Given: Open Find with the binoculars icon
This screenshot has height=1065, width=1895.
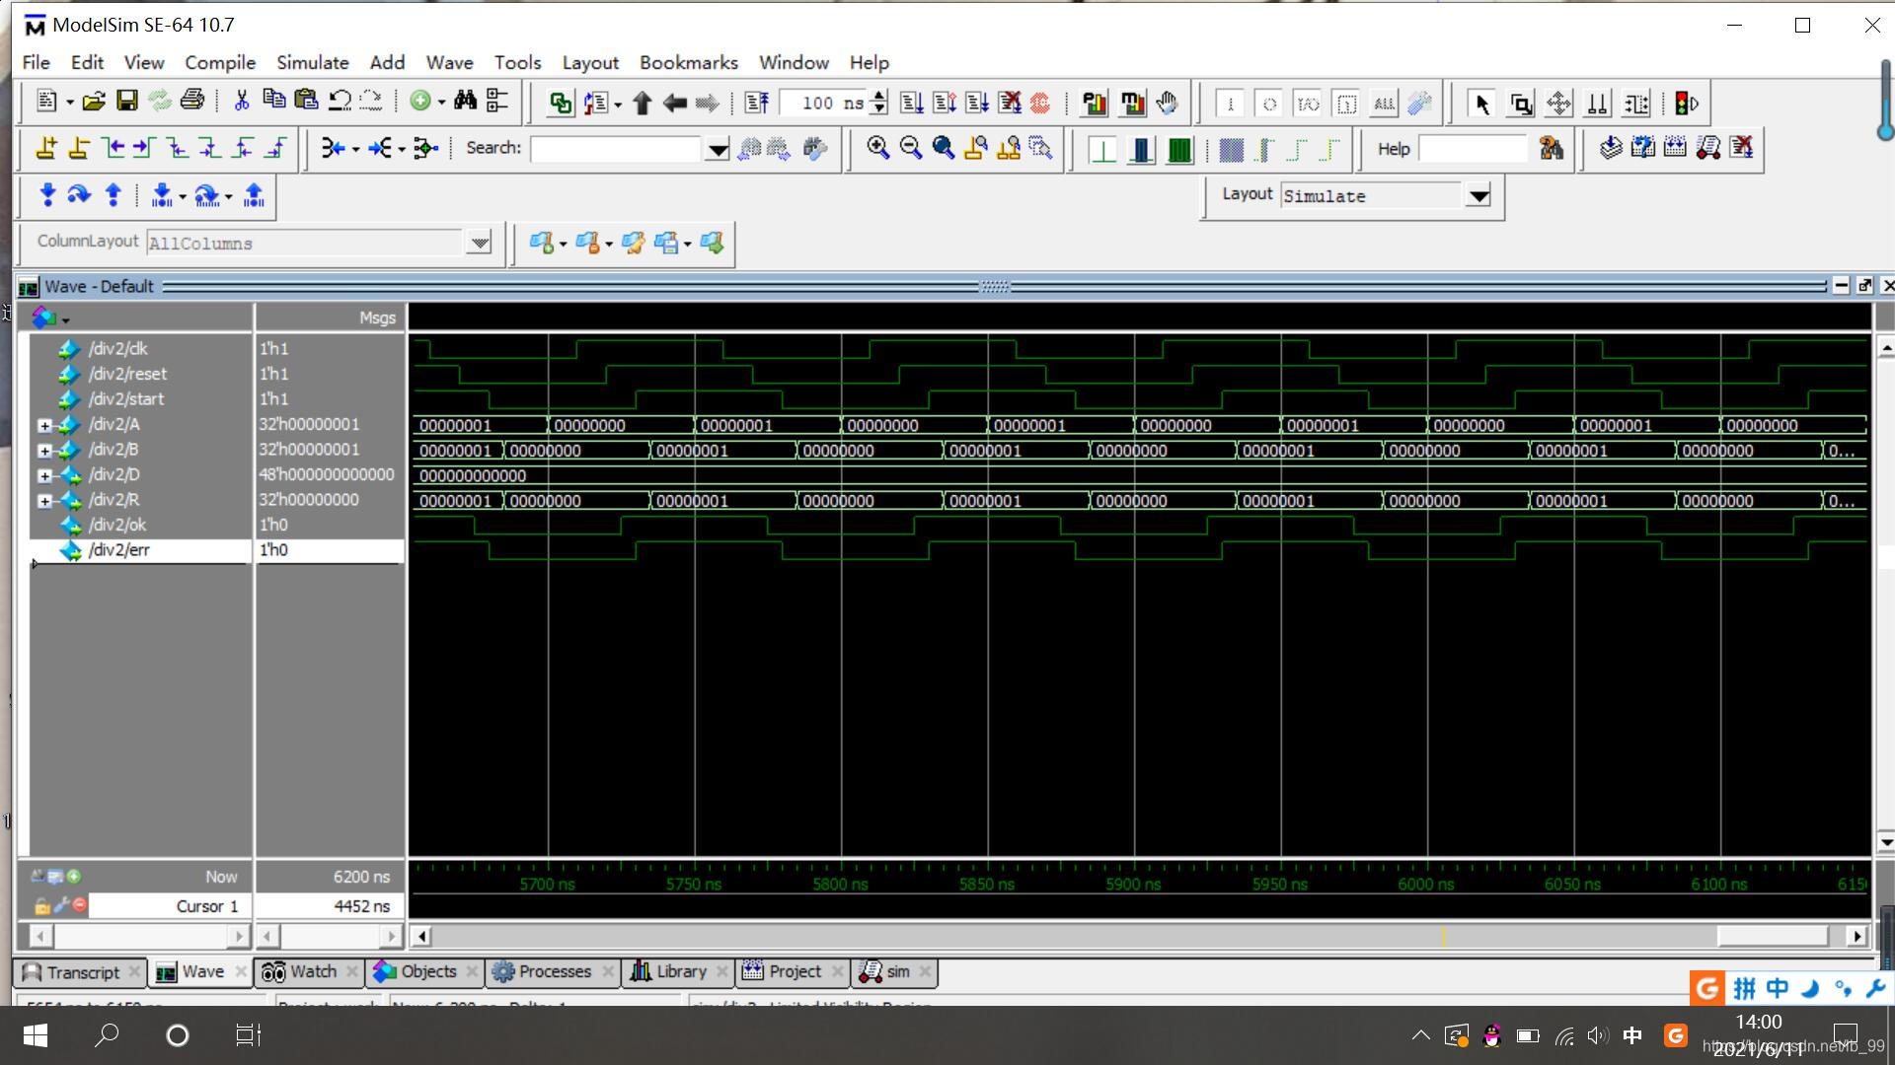Looking at the screenshot, I should 465,102.
